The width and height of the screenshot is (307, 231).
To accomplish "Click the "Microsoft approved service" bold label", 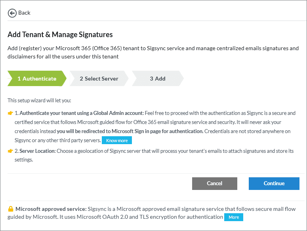I will pos(51,209).
